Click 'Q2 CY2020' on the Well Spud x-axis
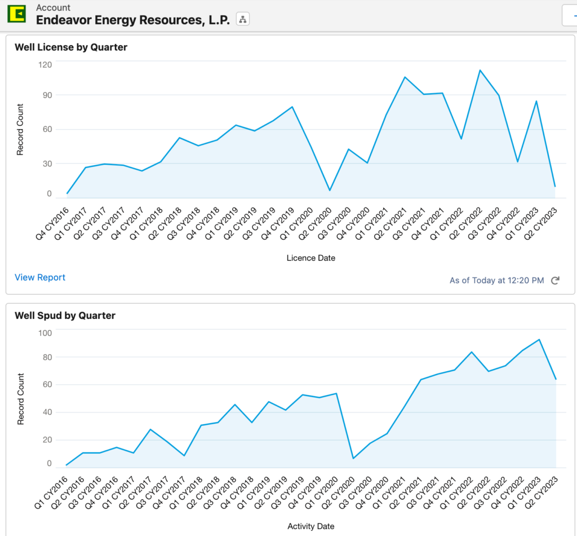Image resolution: width=577 pixels, height=536 pixels. (x=339, y=493)
